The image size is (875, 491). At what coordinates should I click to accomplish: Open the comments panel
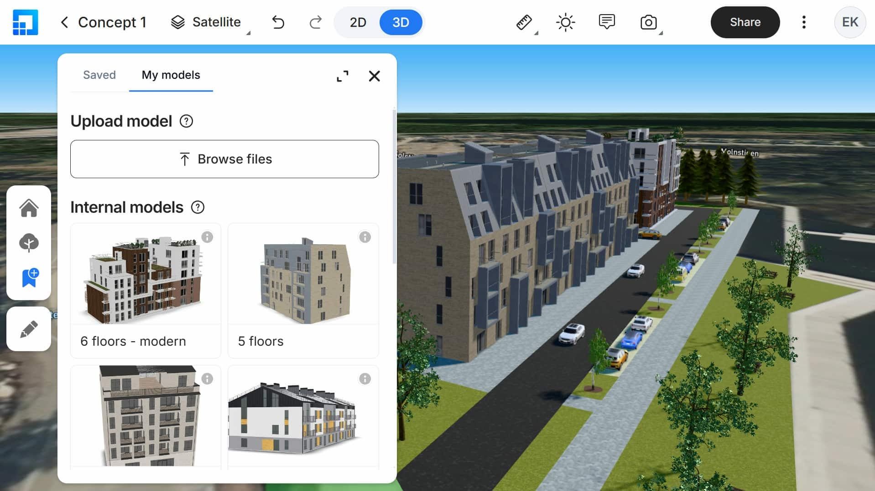tap(606, 21)
